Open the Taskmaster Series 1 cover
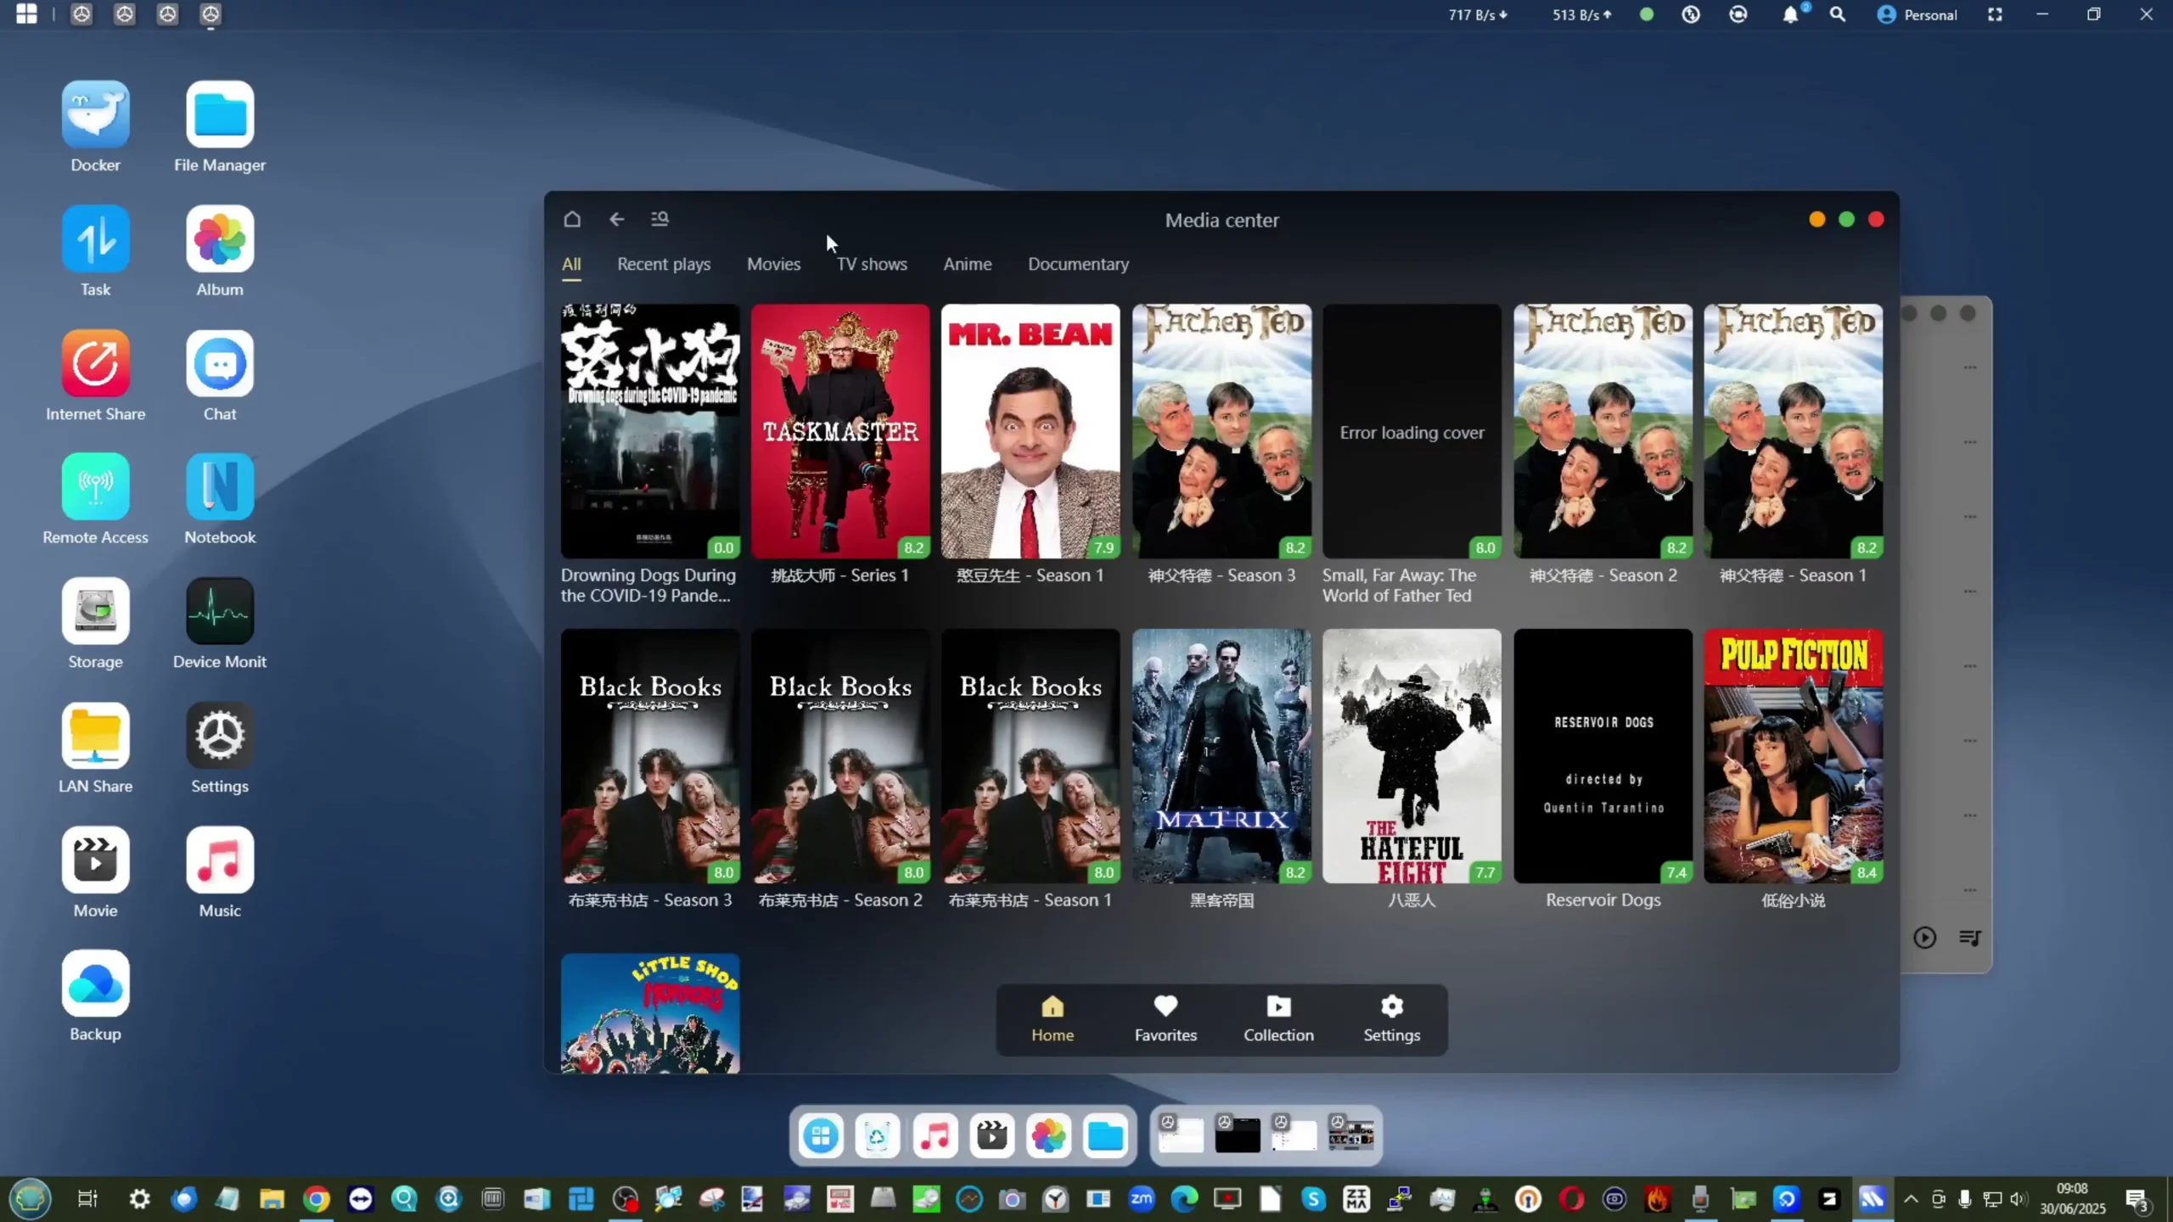 [x=840, y=431]
